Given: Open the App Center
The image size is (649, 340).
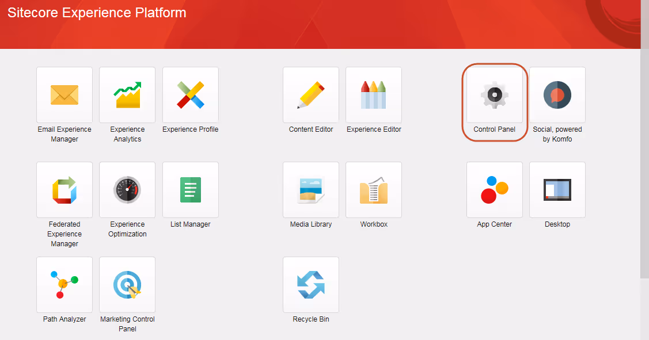Looking at the screenshot, I should [x=494, y=190].
